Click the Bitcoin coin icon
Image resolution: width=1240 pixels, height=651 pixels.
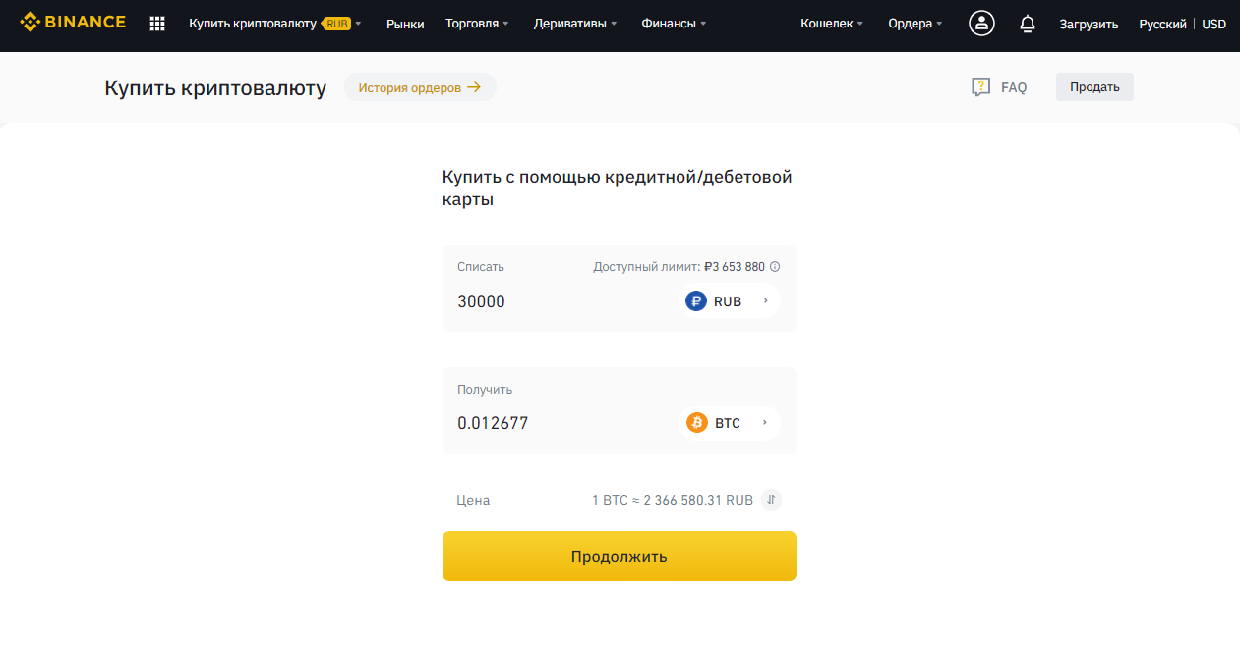697,423
